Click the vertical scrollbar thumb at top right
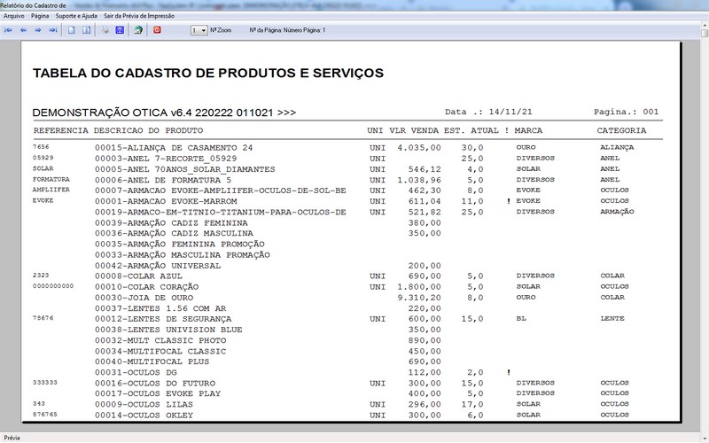The height and width of the screenshot is (443, 709). pos(705,33)
